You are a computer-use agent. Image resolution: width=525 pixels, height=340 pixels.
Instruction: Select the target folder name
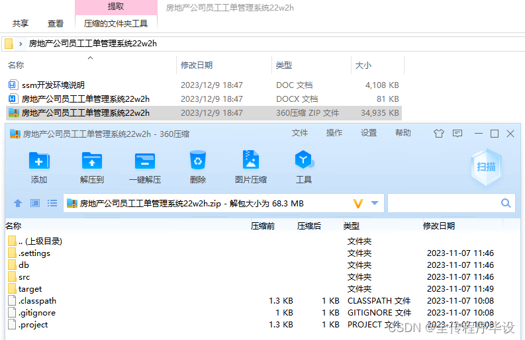click(x=30, y=289)
